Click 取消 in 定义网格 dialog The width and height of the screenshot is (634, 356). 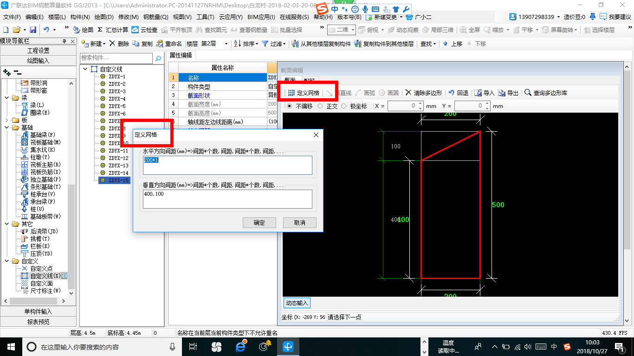(300, 222)
